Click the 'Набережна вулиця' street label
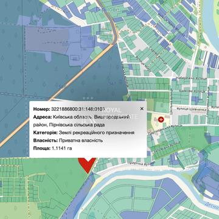 point(191,78)
